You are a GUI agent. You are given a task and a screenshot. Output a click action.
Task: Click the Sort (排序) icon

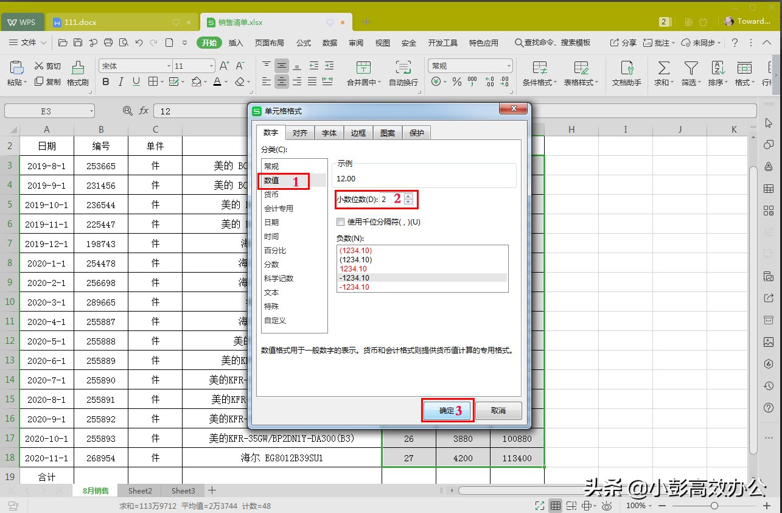point(717,69)
